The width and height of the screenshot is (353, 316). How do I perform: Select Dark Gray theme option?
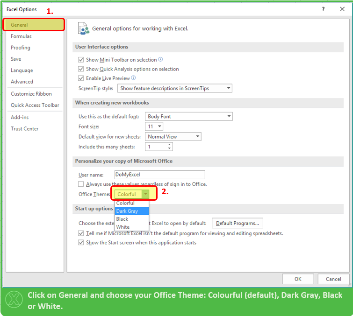pyautogui.click(x=132, y=211)
